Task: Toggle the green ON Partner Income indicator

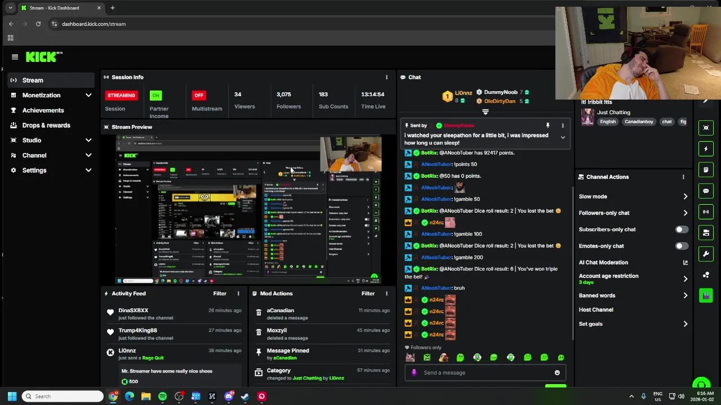Action: (156, 95)
